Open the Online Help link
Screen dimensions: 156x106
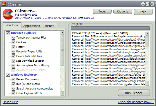pos(10,102)
